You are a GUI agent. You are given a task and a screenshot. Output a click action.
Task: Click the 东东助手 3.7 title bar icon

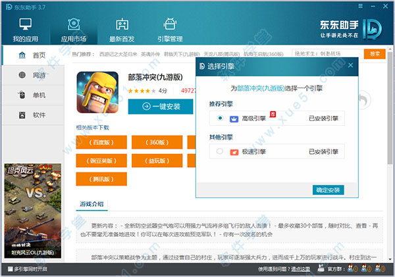coord(9,7)
